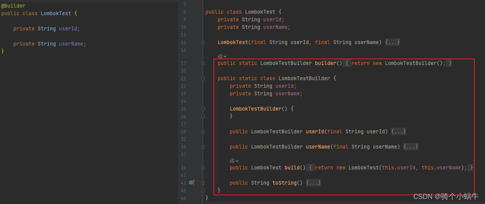Click line number 38 in the gutter
The image size is (485, 204).
[x=183, y=168]
